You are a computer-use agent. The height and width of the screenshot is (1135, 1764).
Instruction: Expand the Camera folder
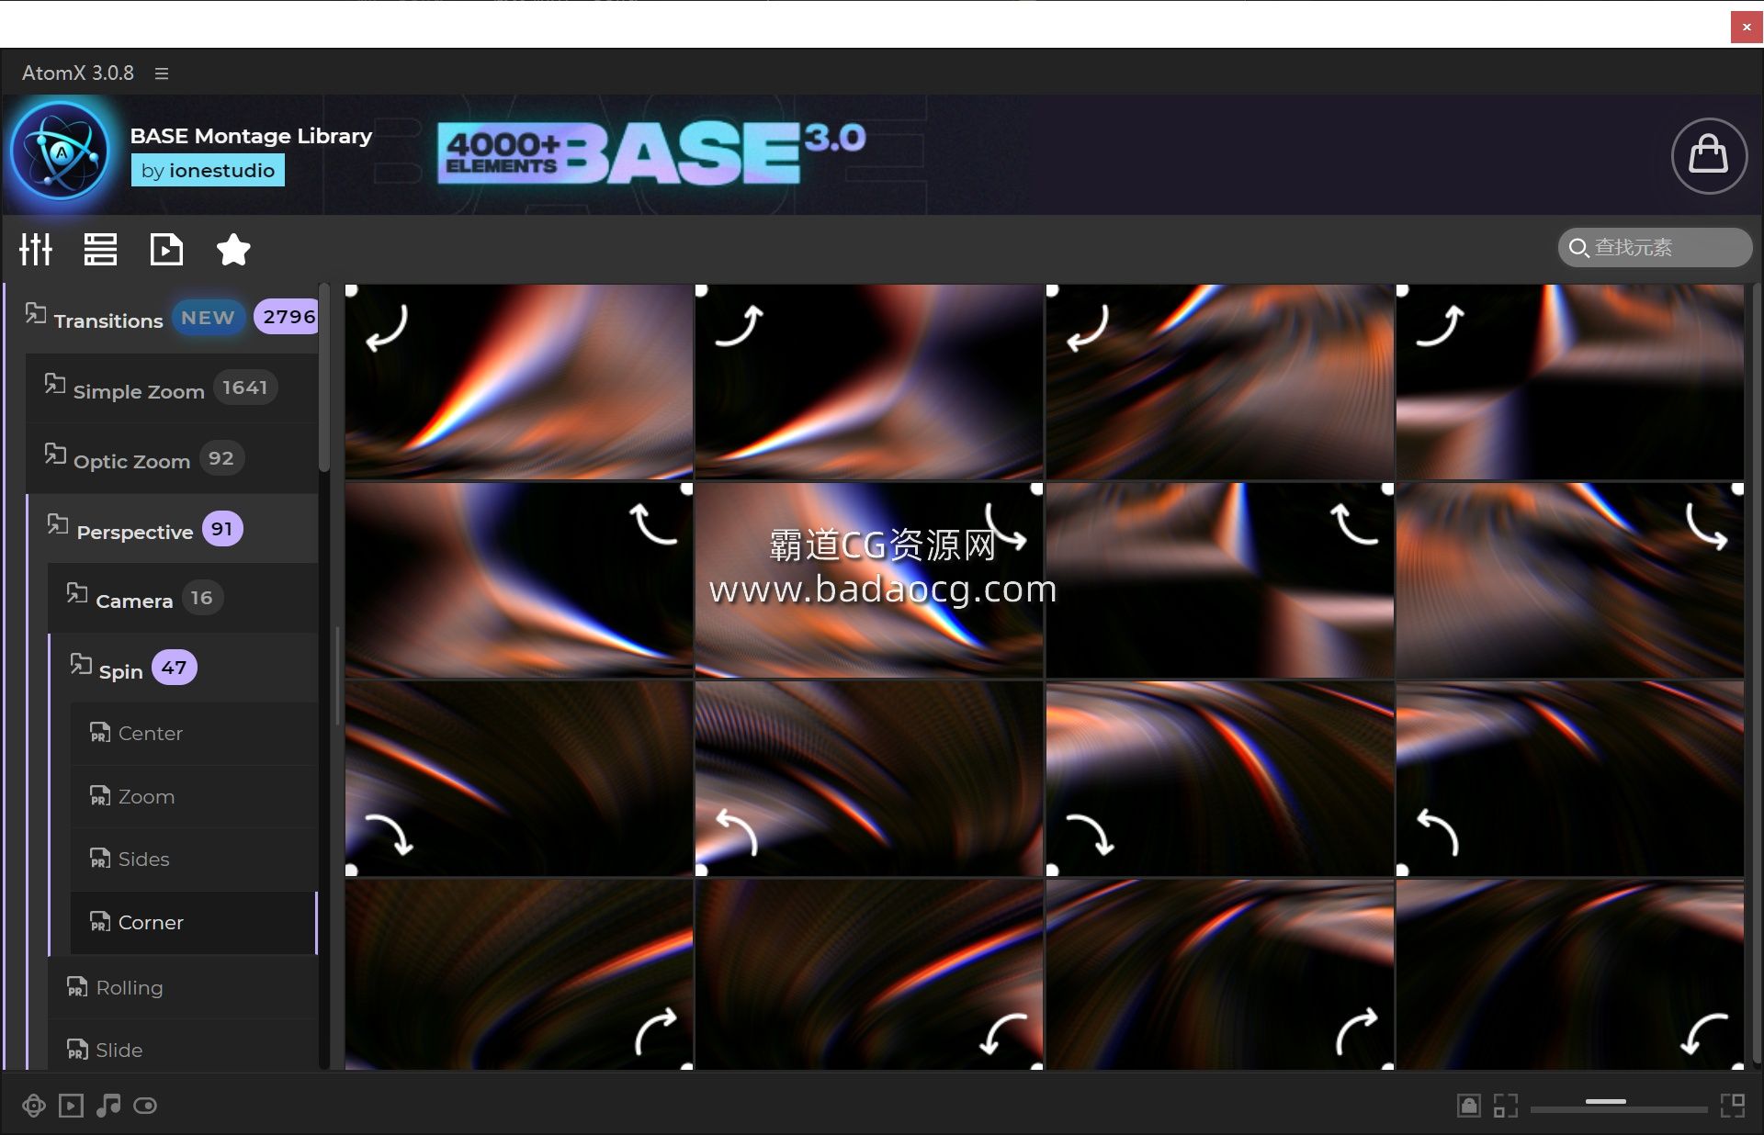coord(183,599)
